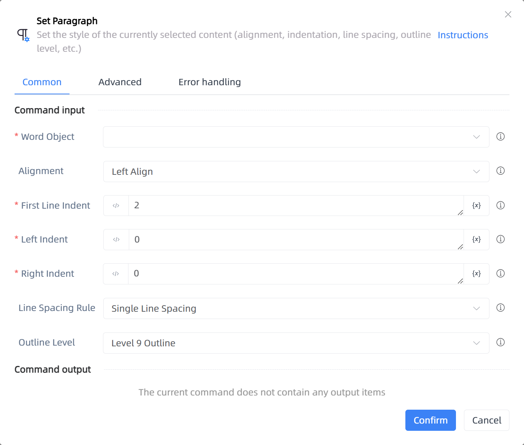Show info for Alignment
This screenshot has width=524, height=445.
click(501, 171)
